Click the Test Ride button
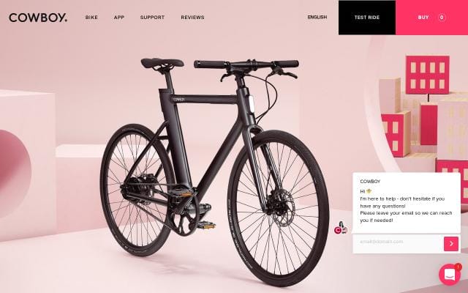Viewport: 468px width, 293px height. [367, 18]
